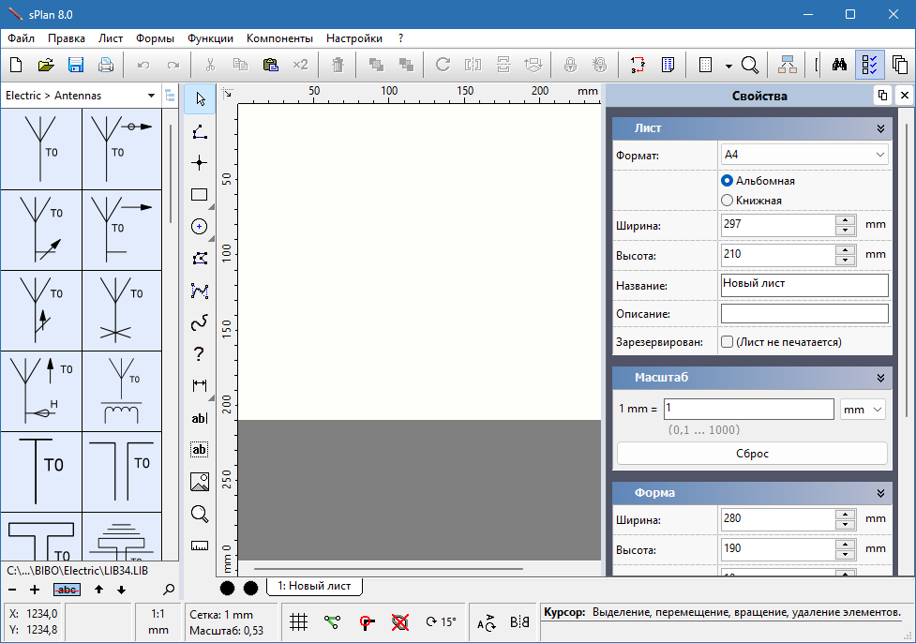The width and height of the screenshot is (916, 643).
Task: Click the '1 mm =' scale input field
Action: 748,410
